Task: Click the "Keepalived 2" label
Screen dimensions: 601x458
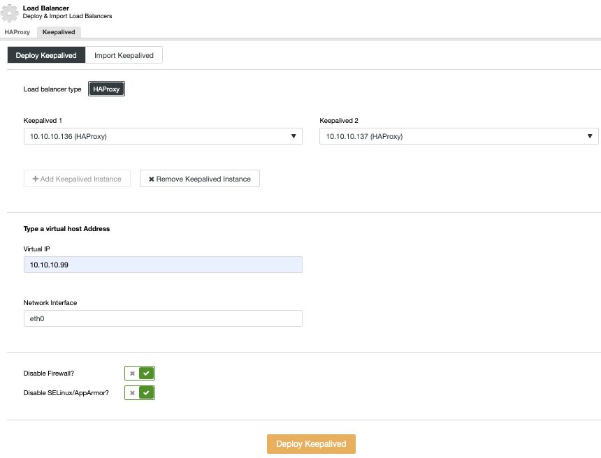Action: point(339,121)
